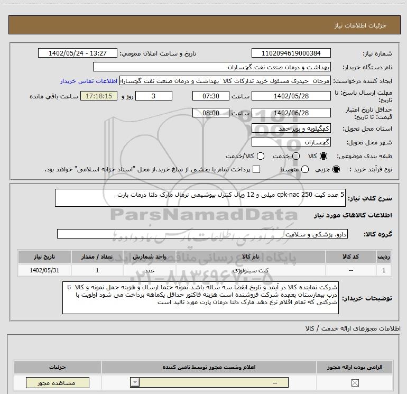Click the remaining time countdown 17:18:15

(99, 96)
